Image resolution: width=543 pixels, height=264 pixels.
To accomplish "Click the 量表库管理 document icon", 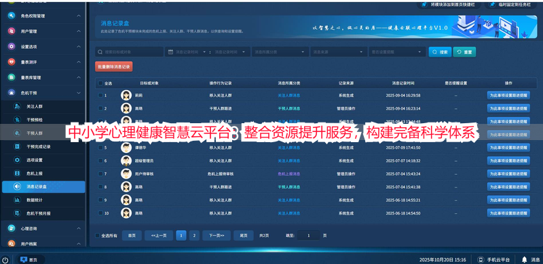I will 12,77.
